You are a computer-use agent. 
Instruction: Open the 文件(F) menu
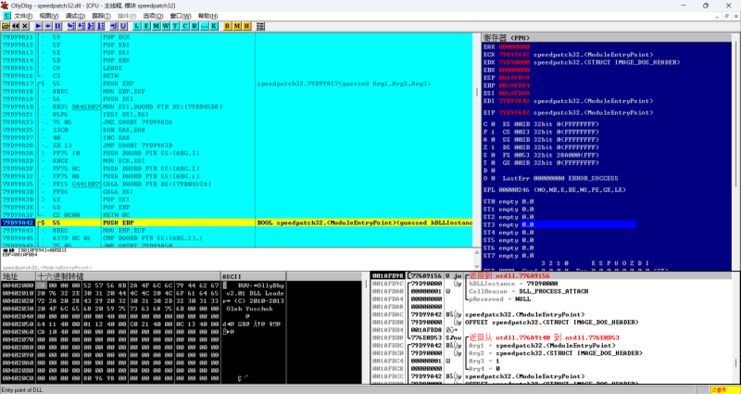(23, 16)
